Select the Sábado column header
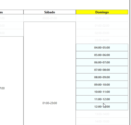Screen dimensions: 131x125 pos(50,12)
